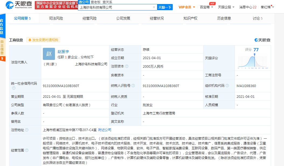Click the help icon next to 注册资本
Viewport: 284px width, 166px height.
pyautogui.click(x=127, y=66)
